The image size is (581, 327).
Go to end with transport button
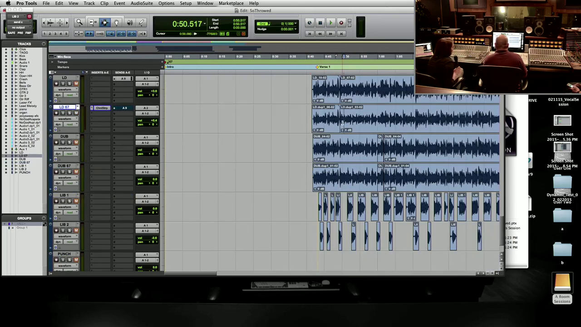341,34
